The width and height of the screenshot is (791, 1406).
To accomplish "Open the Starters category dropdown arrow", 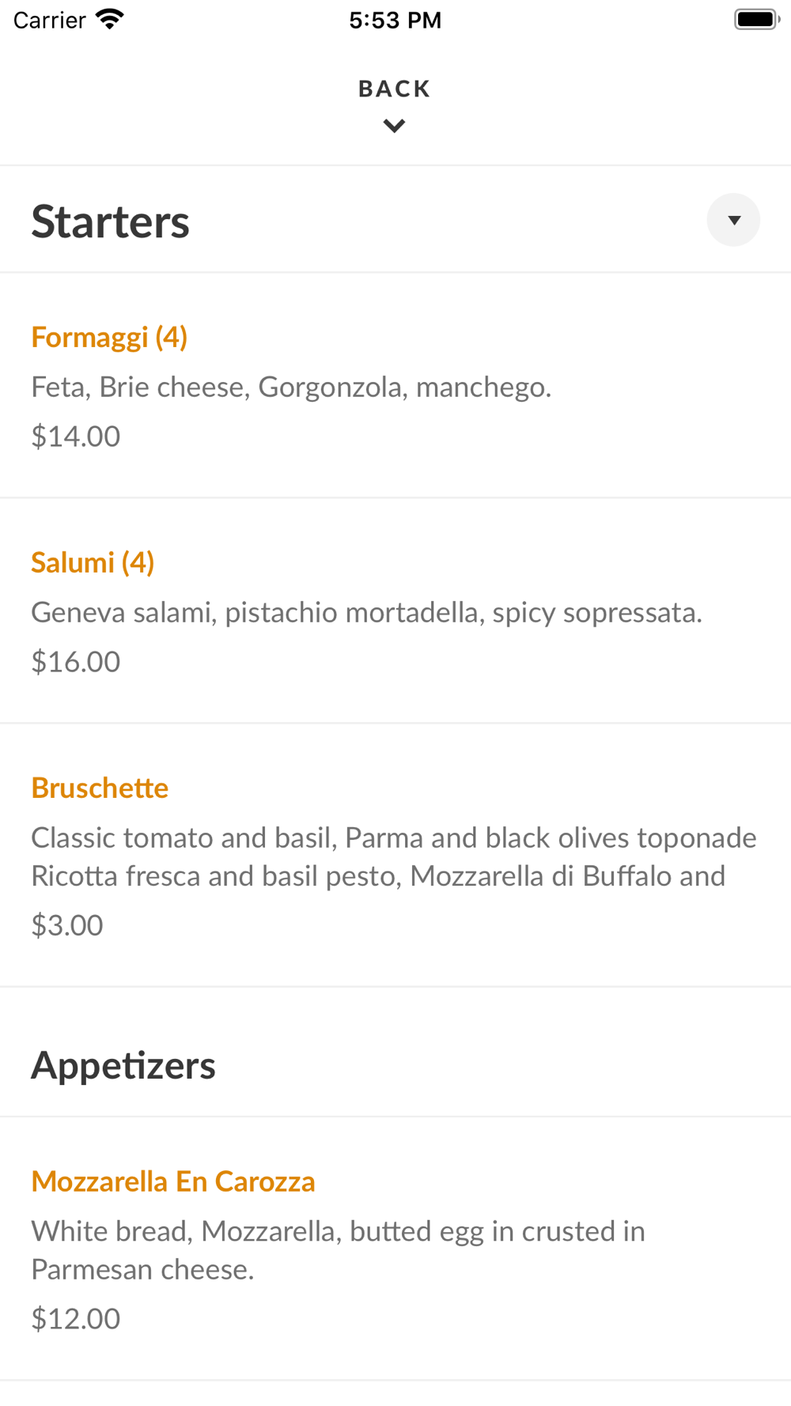I will [x=733, y=220].
